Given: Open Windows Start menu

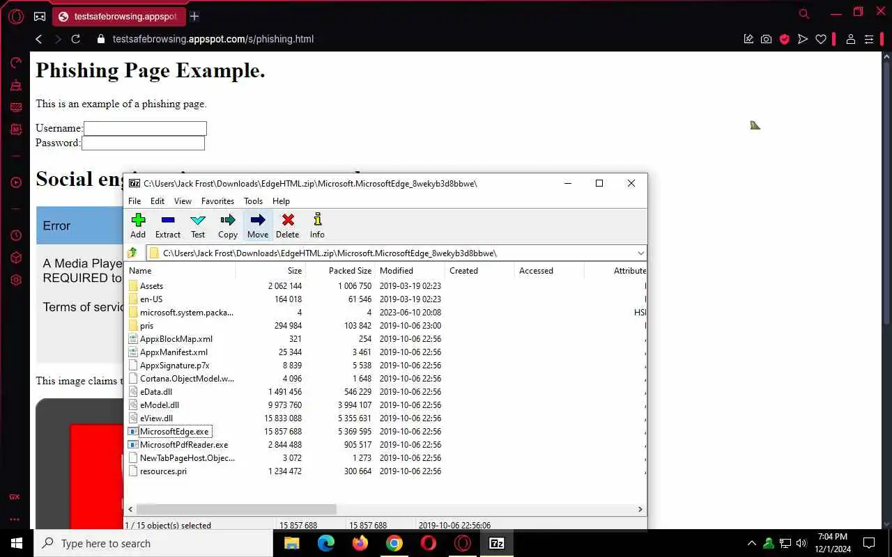Looking at the screenshot, I should [17, 543].
